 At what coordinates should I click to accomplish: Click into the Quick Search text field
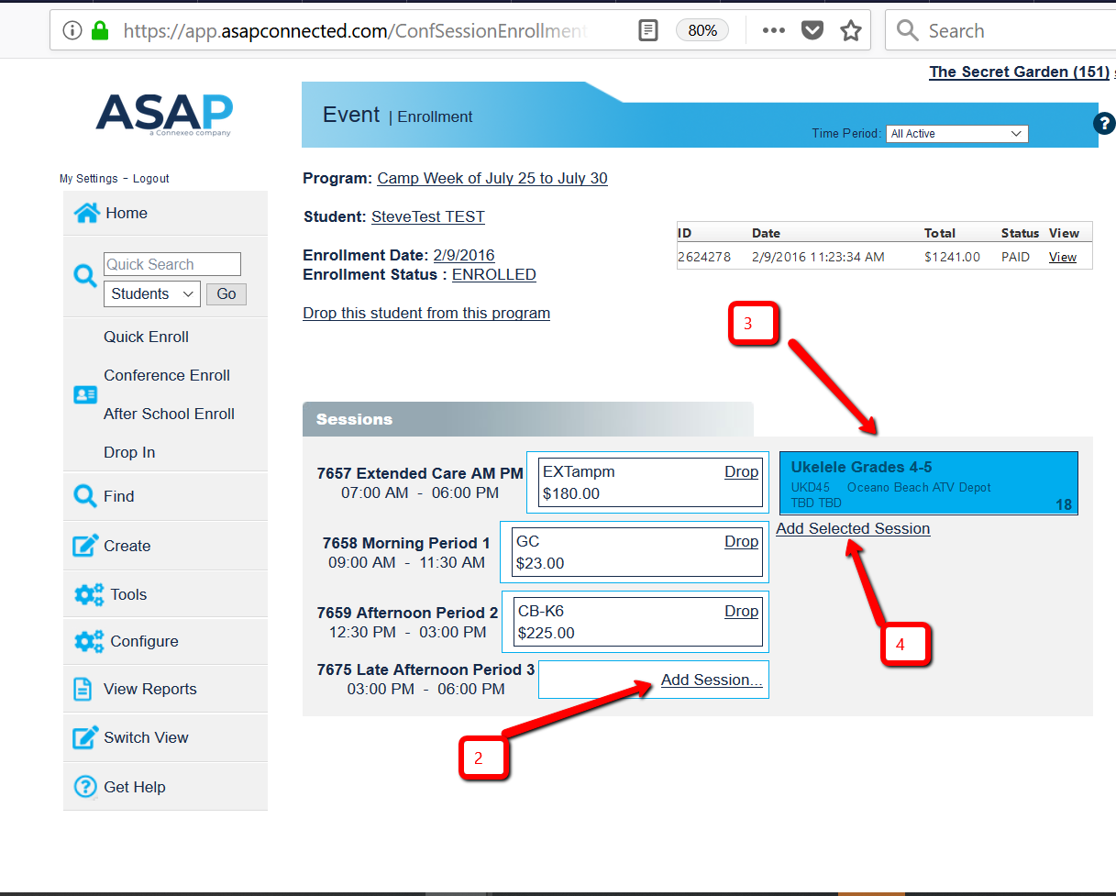[171, 265]
